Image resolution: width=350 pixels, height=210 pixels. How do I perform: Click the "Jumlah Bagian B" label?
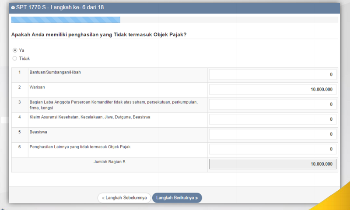click(x=109, y=162)
